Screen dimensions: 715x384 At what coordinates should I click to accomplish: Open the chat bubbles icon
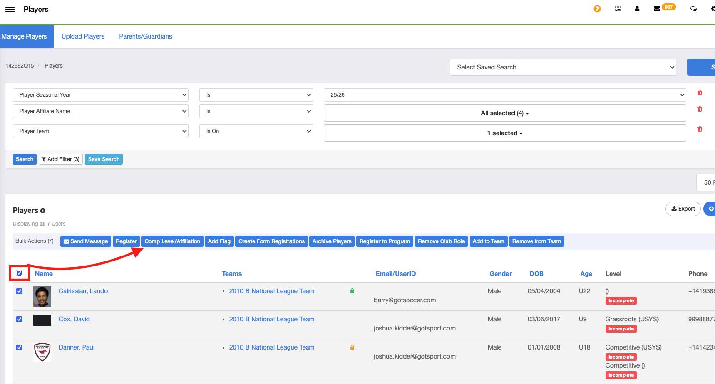(693, 9)
